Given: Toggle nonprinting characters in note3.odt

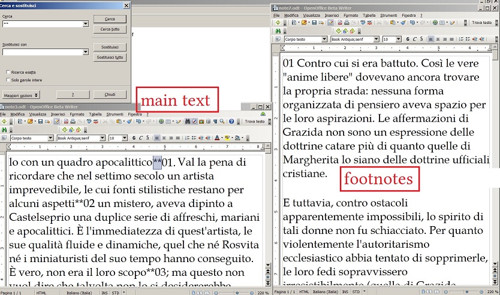Looking at the screenshot, I should pos(215,121).
